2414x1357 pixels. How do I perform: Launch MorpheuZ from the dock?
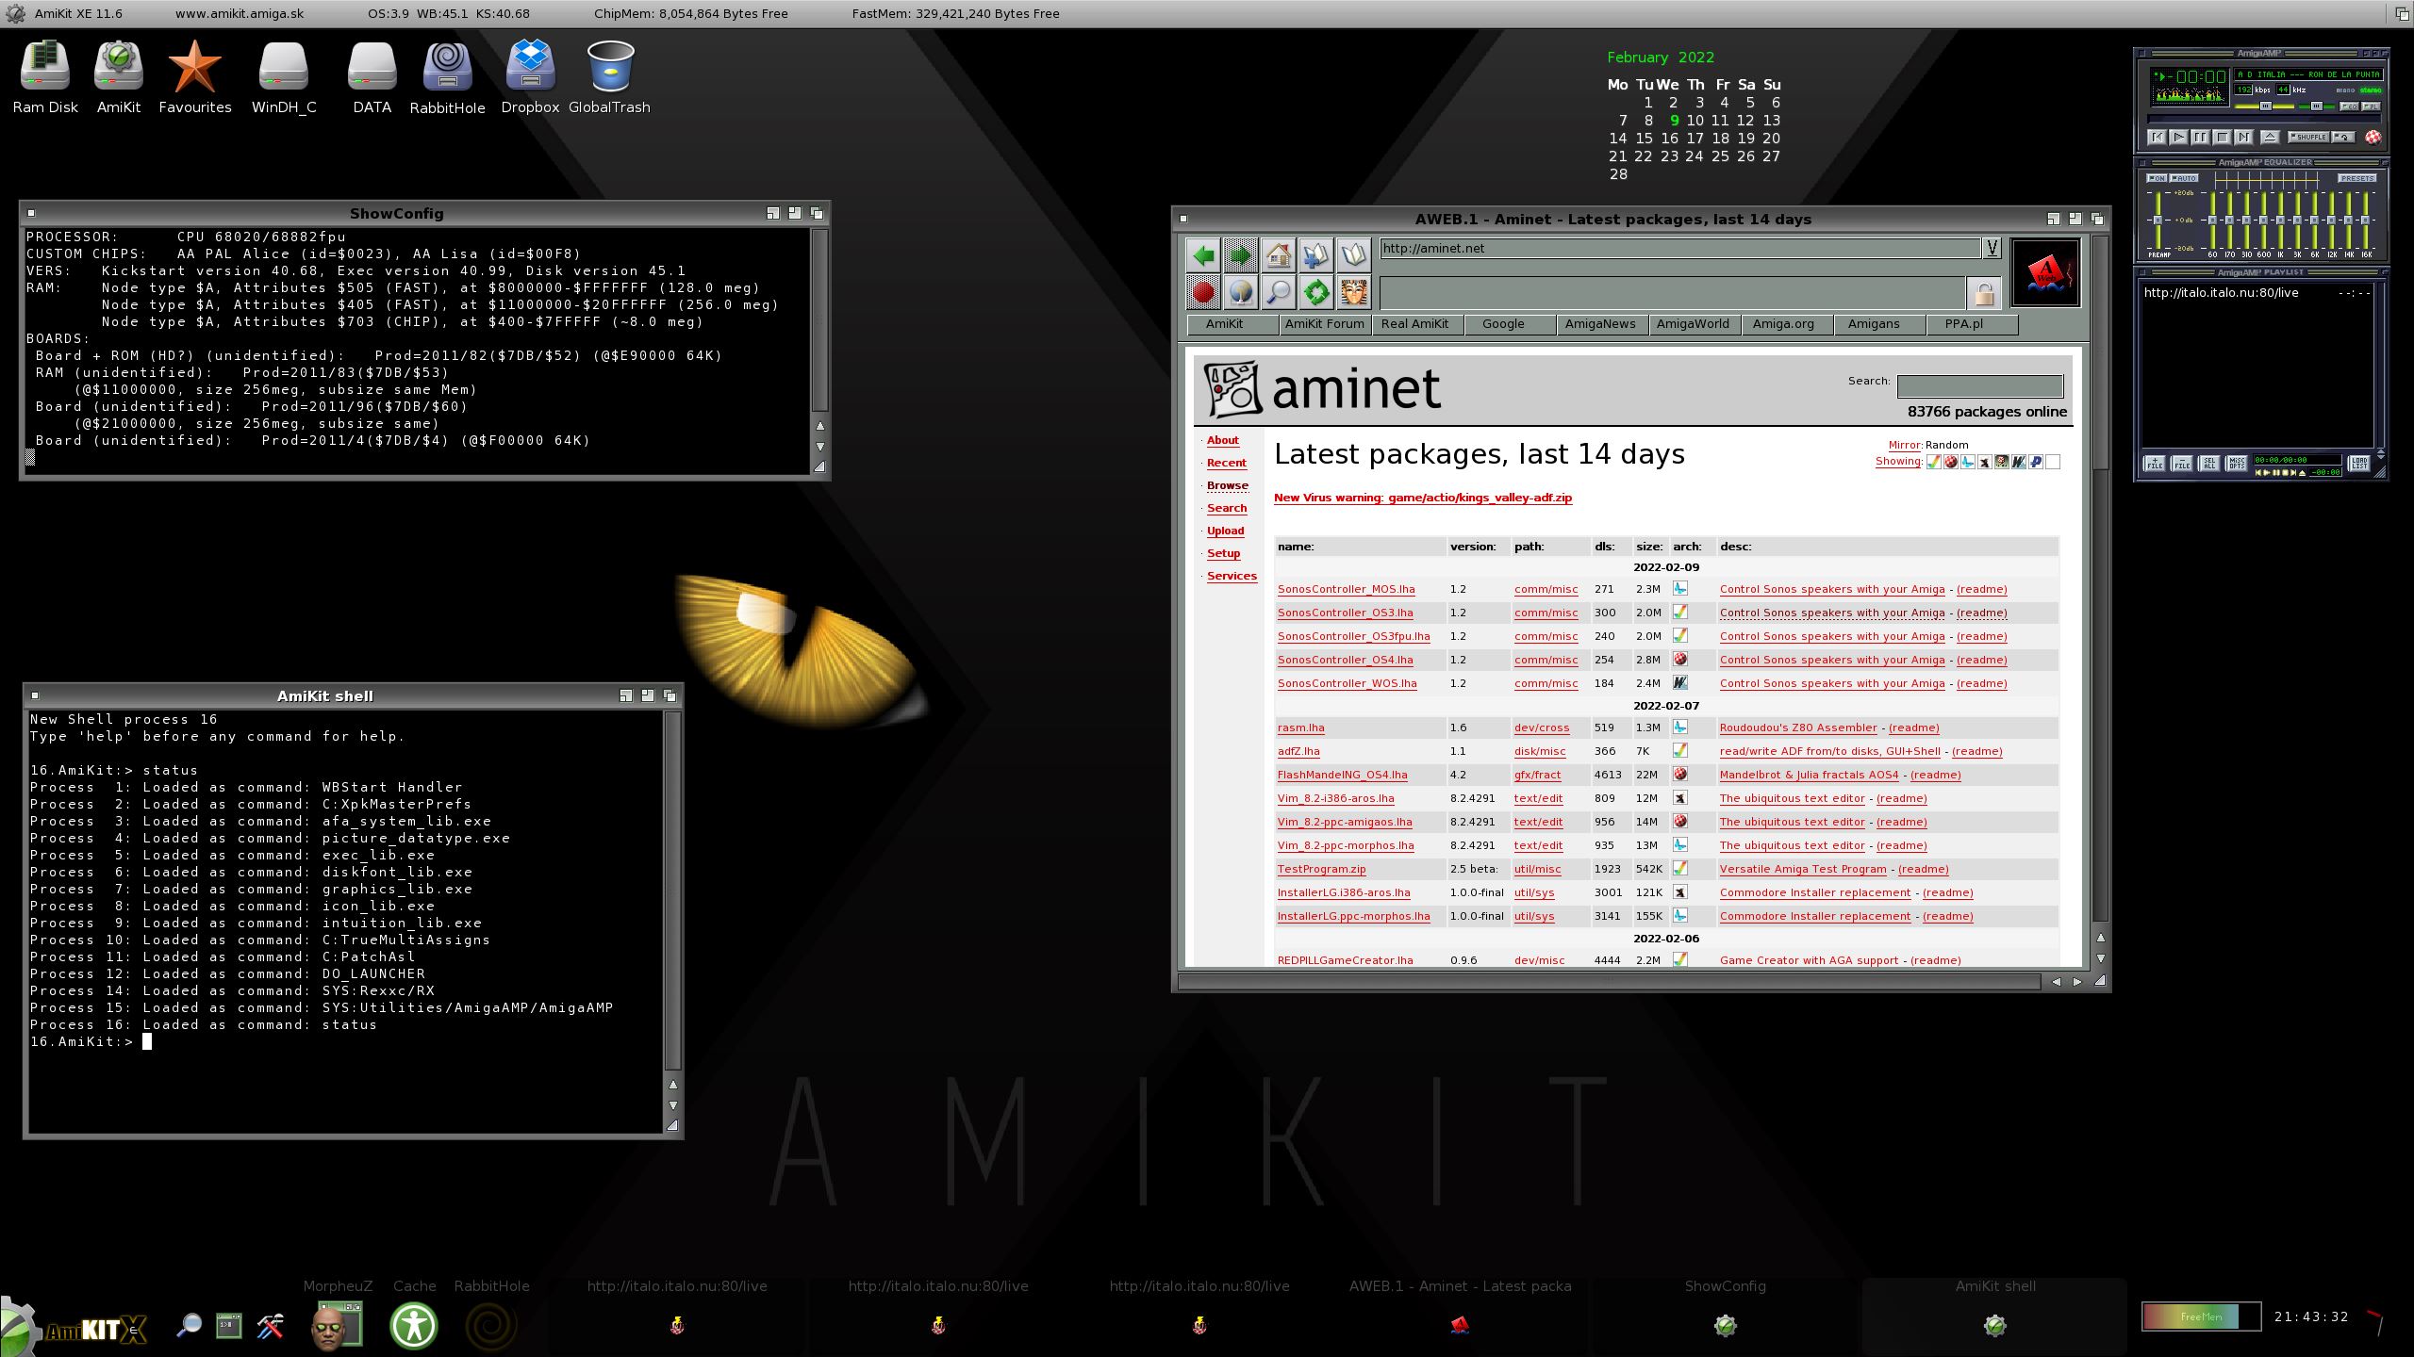337,1325
